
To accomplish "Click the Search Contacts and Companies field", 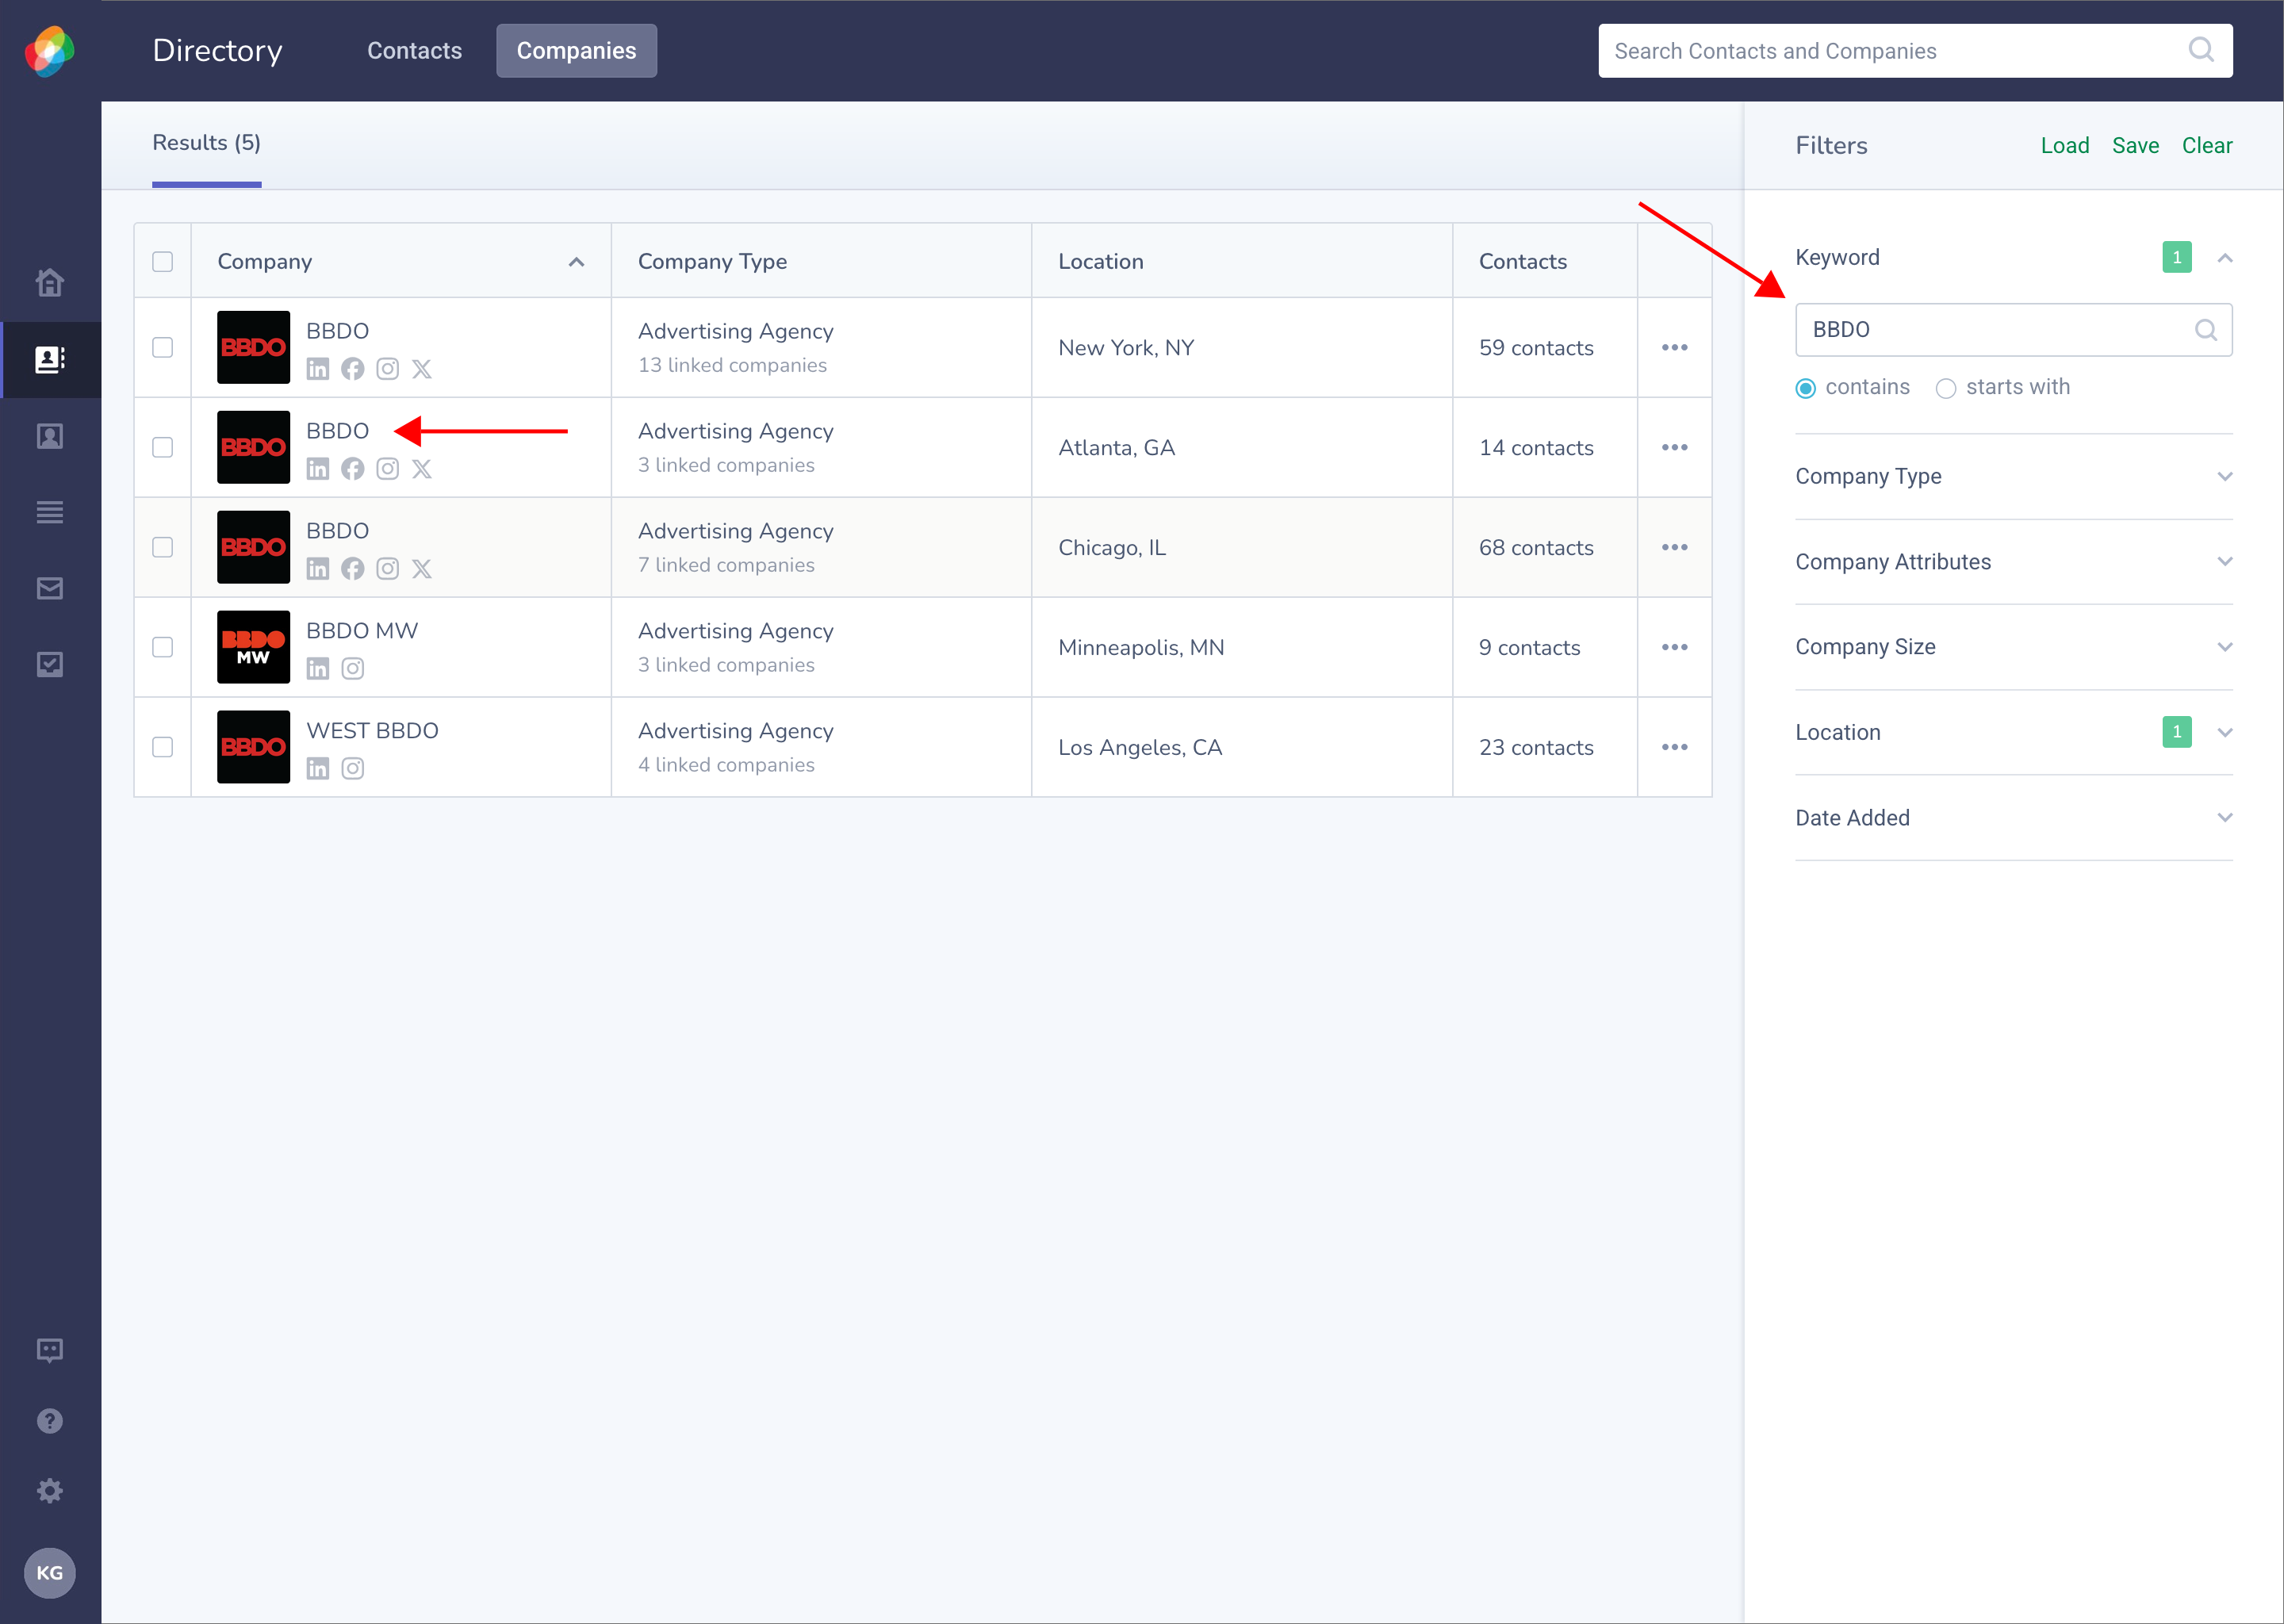I will [x=1916, y=51].
